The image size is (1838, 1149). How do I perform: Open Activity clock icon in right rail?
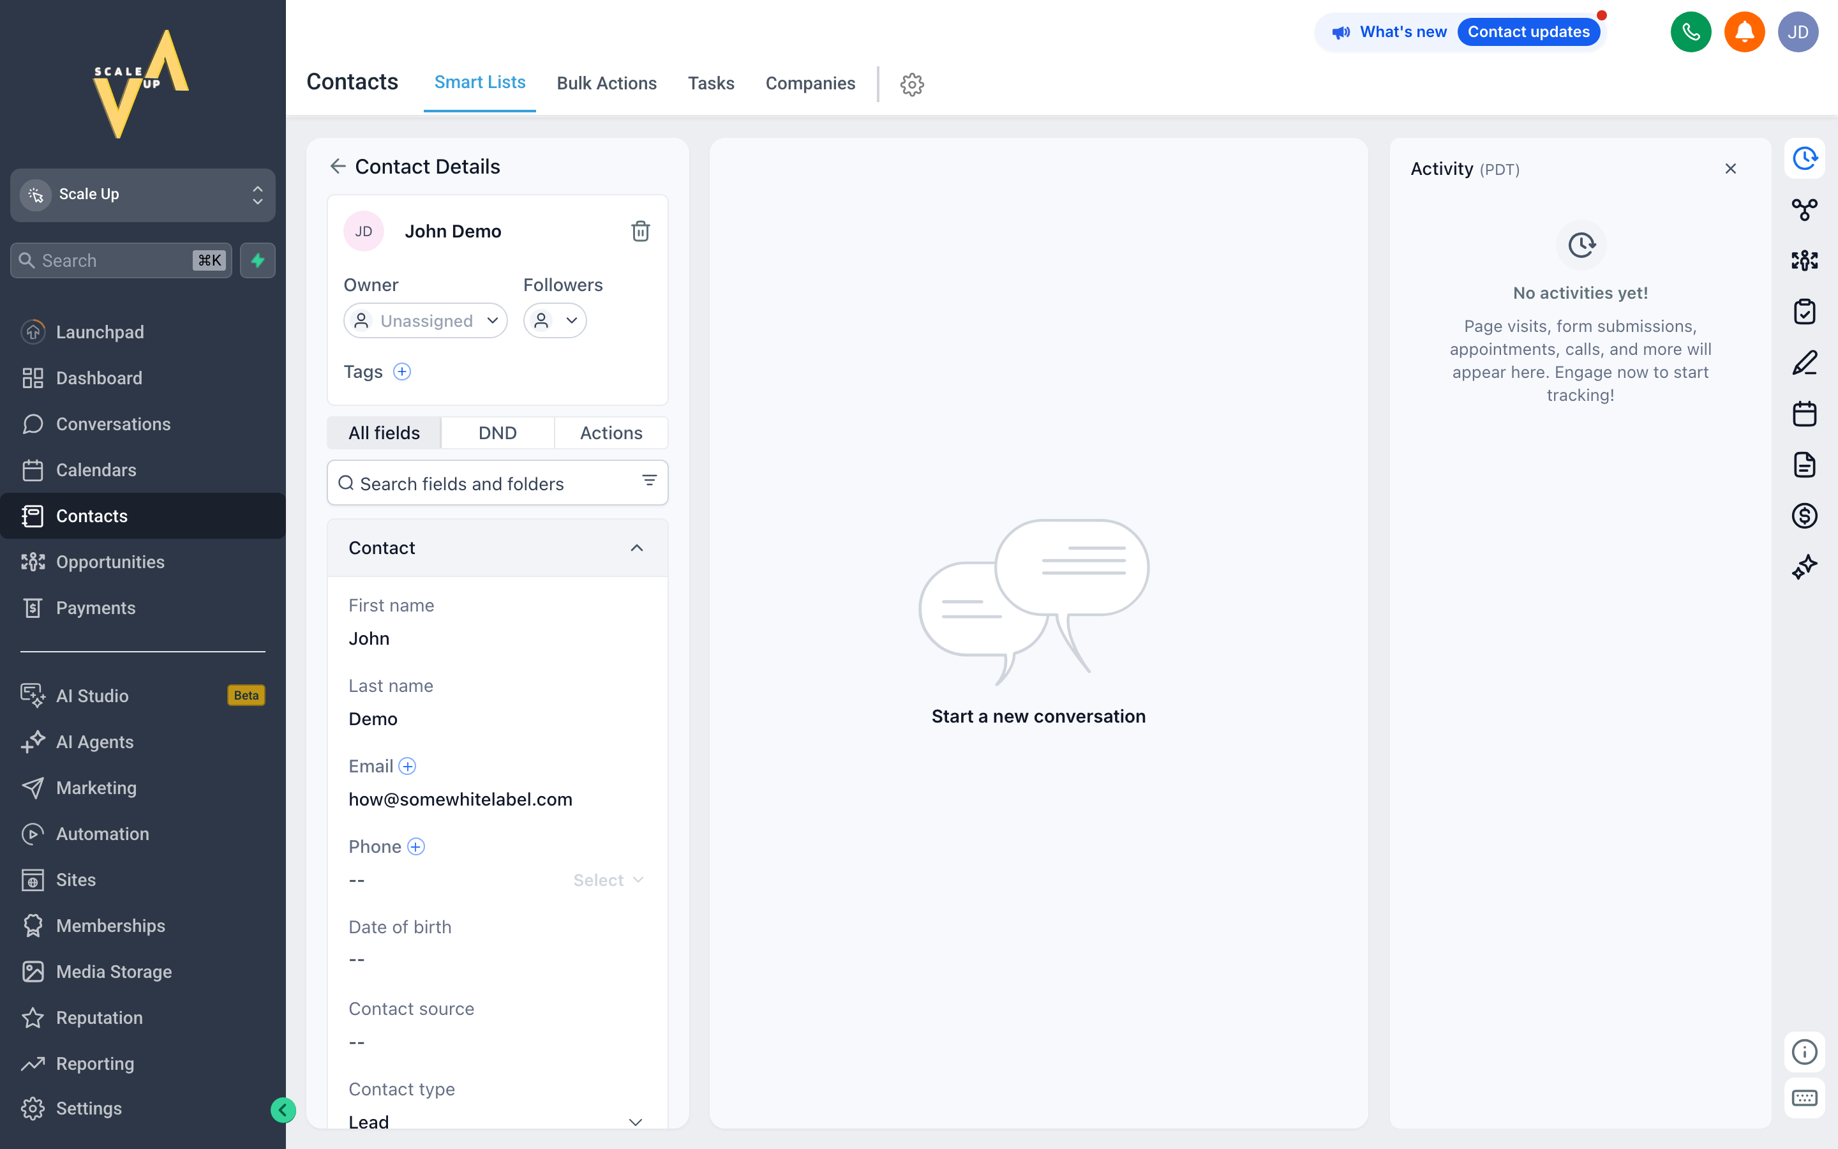tap(1805, 158)
